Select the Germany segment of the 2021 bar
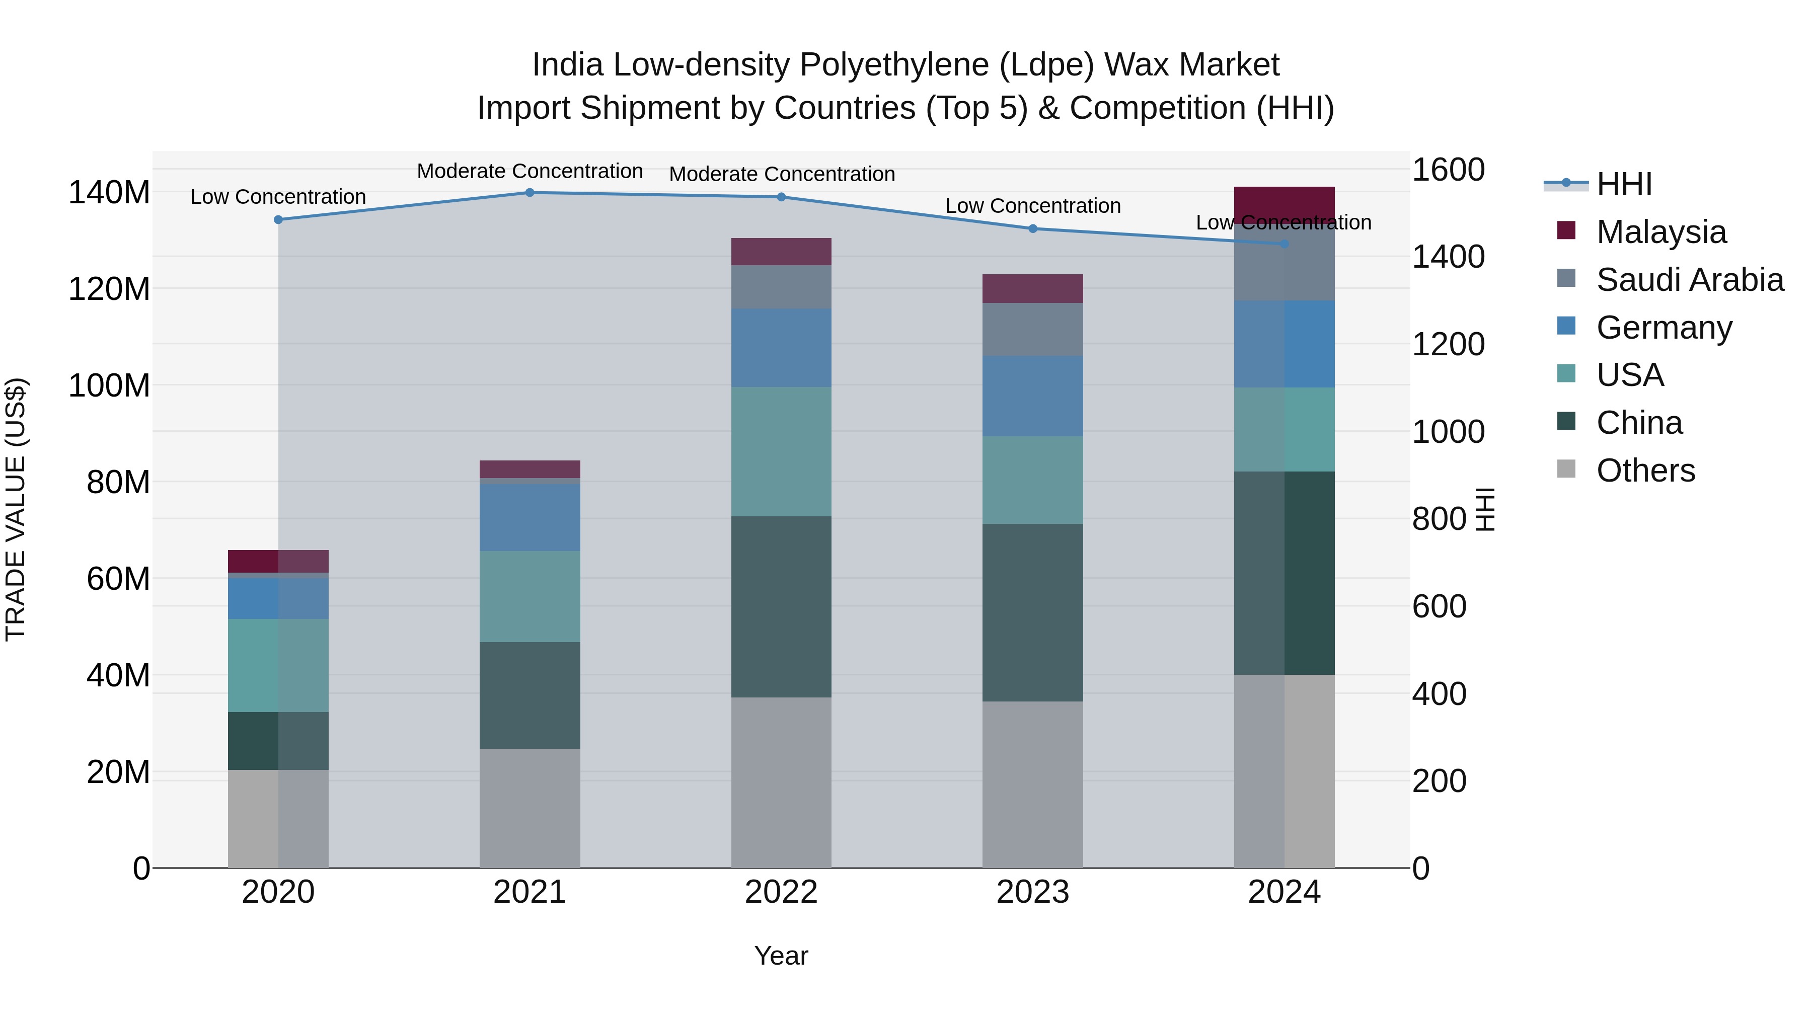This screenshot has width=1812, height=1019. 531,518
